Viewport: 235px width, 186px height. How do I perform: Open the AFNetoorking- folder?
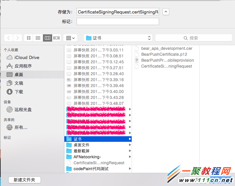pyautogui.click(x=98, y=157)
